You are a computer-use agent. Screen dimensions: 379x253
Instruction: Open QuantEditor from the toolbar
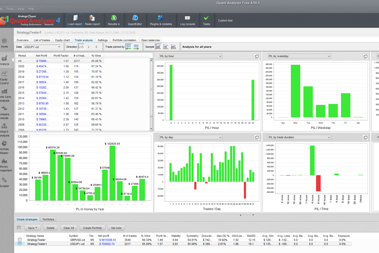(x=135, y=18)
